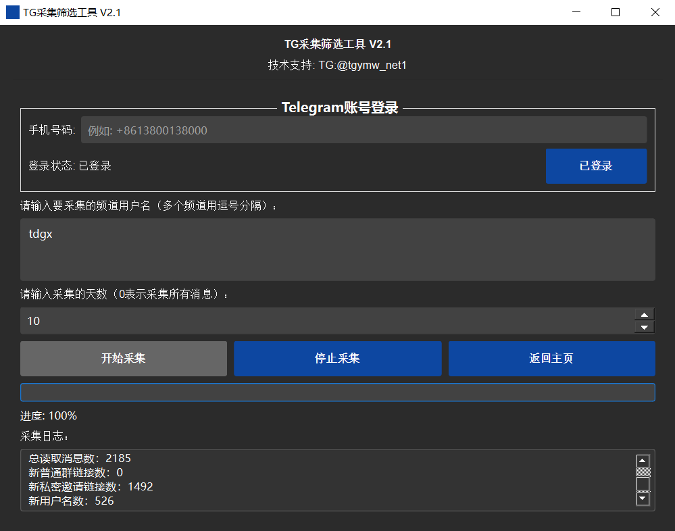
Task: Minimize the TG采集筛选工具 window
Action: pyautogui.click(x=576, y=12)
